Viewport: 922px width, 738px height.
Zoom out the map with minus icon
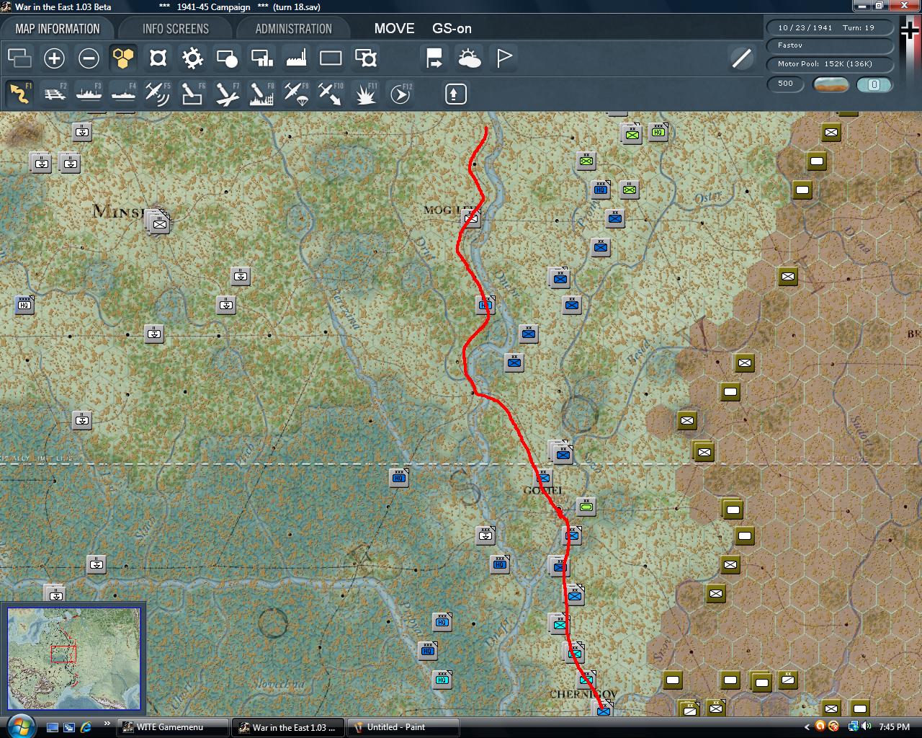point(89,58)
